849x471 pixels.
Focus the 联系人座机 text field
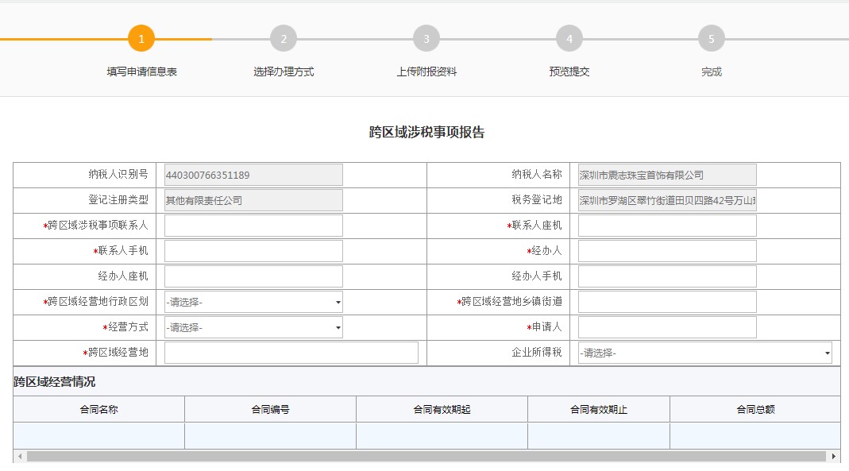[667, 226]
